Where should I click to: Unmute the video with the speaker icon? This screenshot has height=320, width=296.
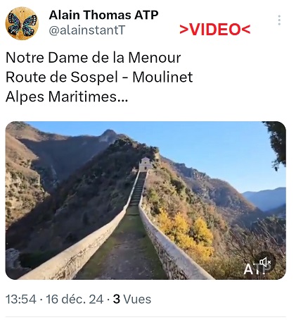tap(265, 262)
